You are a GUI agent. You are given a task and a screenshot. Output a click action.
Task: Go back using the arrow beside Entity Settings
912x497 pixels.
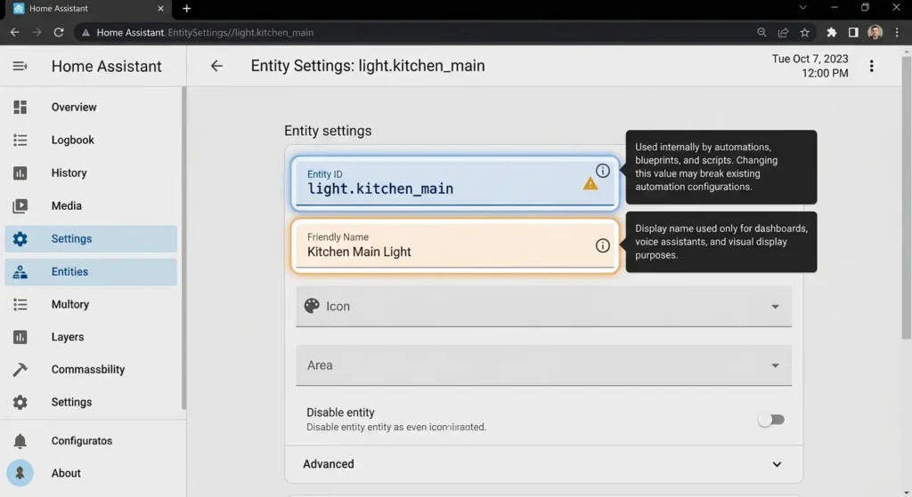216,66
